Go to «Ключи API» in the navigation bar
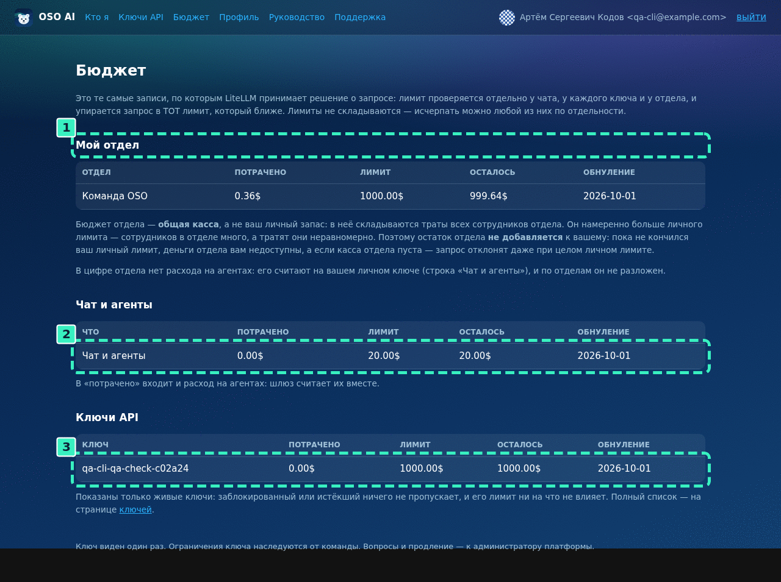Screen dimensions: 781x582 click(x=141, y=17)
